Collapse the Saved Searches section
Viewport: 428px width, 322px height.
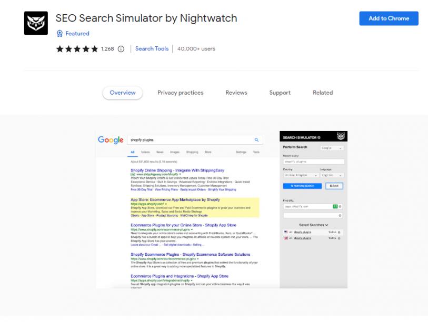[313, 225]
